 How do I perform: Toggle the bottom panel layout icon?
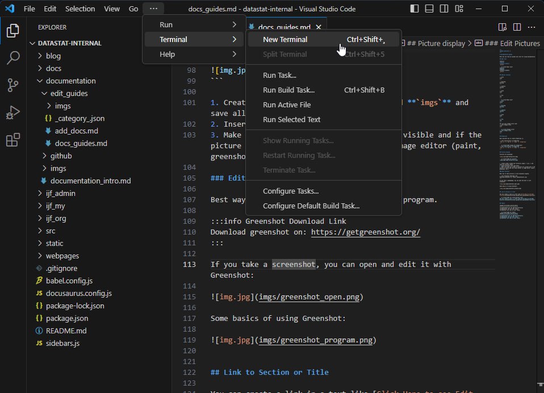tap(429, 9)
